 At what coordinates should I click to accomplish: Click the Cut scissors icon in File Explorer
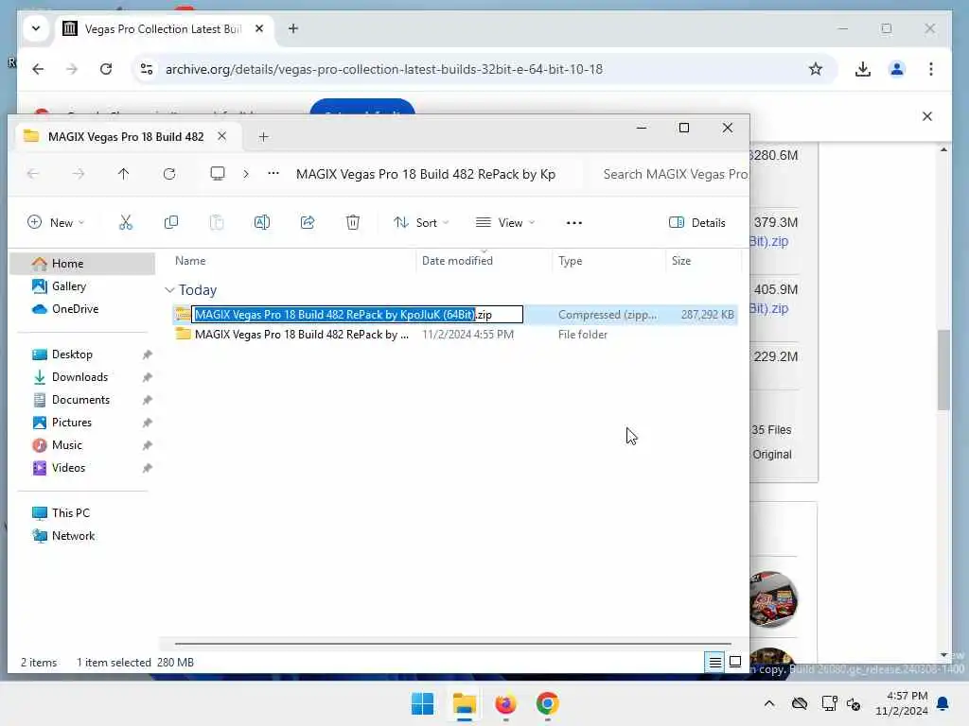pyautogui.click(x=126, y=222)
